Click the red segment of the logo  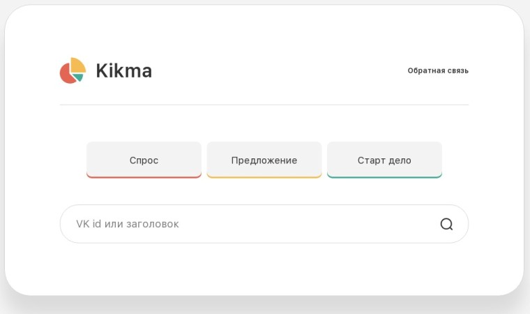67,74
